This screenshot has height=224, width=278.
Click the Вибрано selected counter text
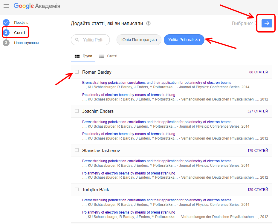point(244,23)
